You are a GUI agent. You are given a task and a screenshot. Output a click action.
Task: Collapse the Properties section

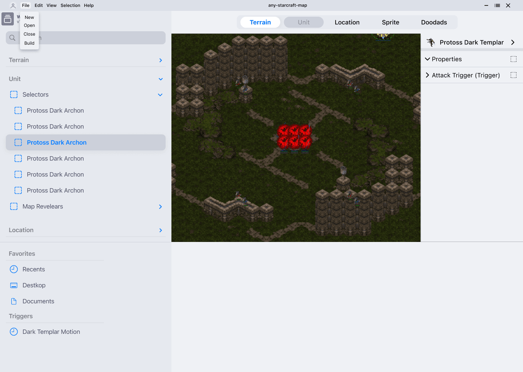(x=427, y=59)
